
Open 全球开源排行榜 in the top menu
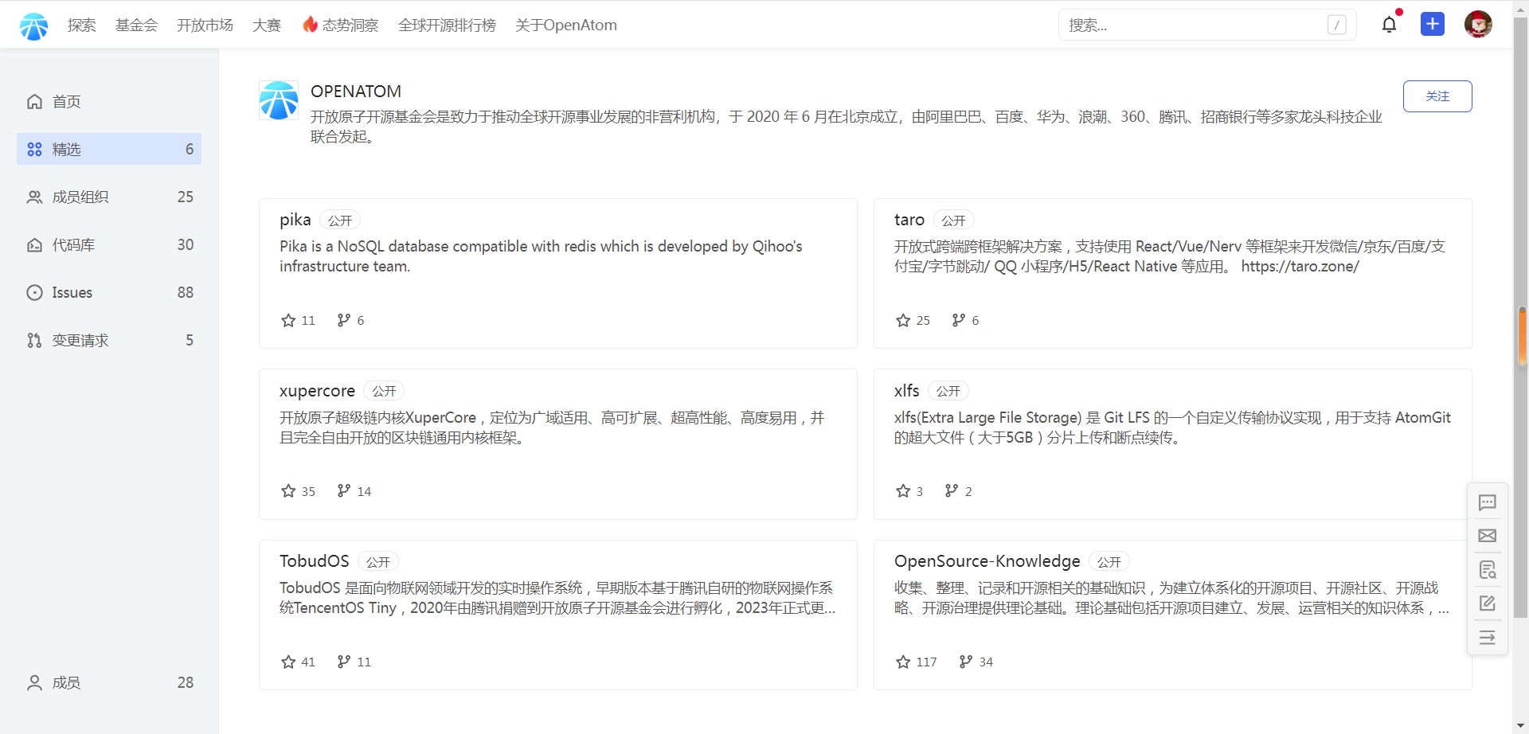(447, 25)
